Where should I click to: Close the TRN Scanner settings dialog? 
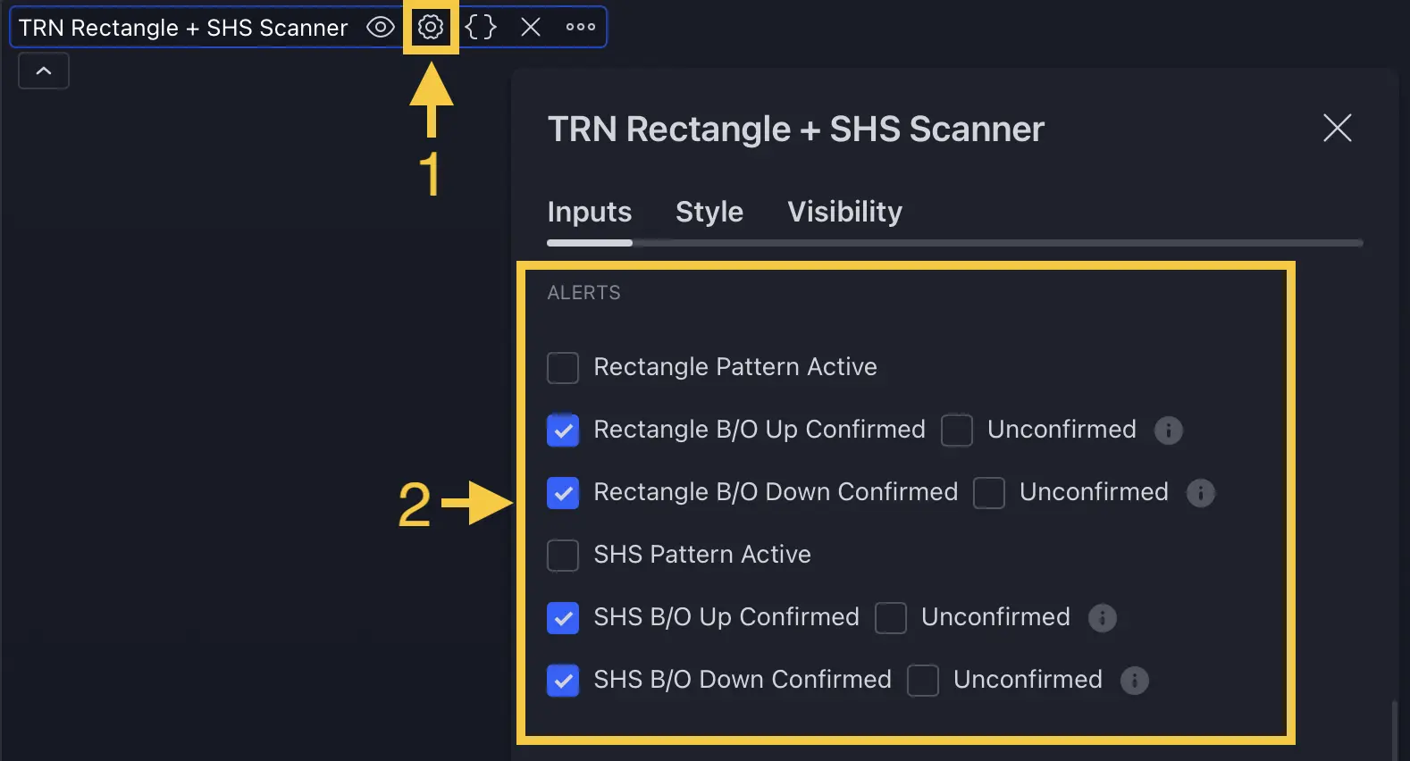point(1338,128)
